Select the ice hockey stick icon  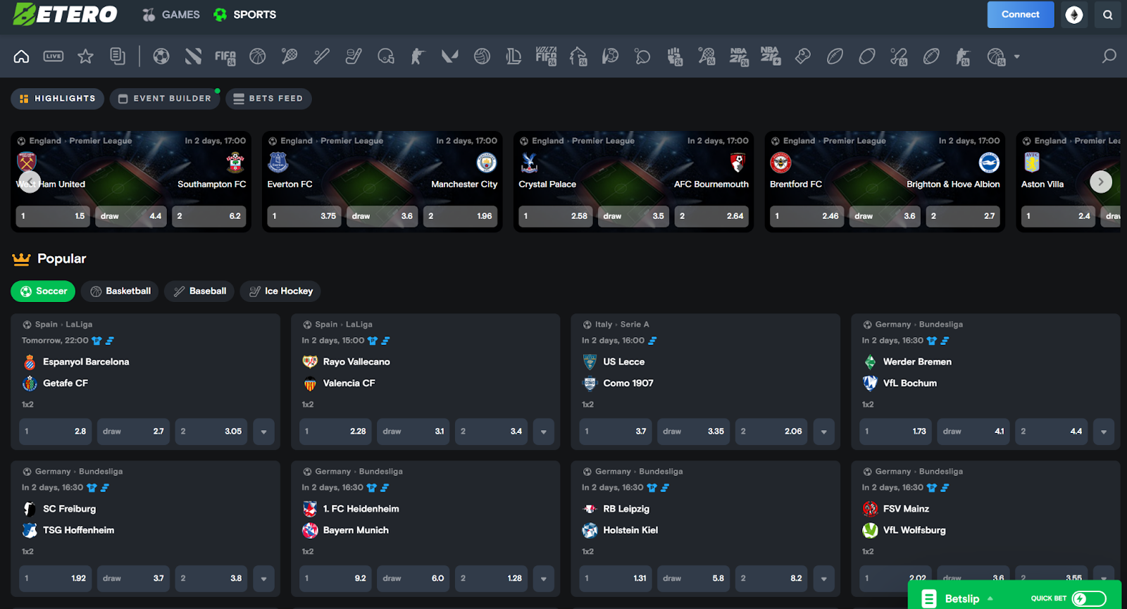click(x=354, y=56)
